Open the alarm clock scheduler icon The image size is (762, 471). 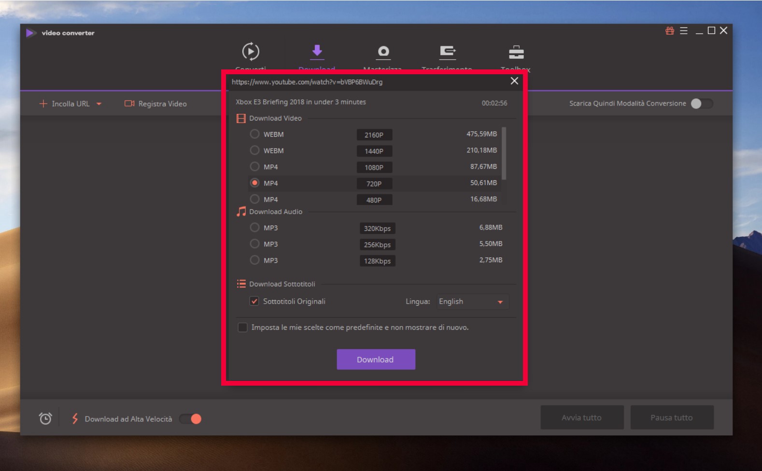(45, 418)
